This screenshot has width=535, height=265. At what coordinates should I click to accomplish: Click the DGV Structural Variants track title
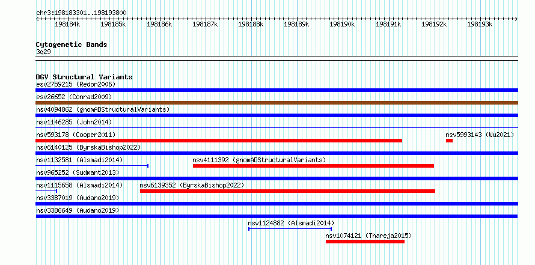coord(84,77)
